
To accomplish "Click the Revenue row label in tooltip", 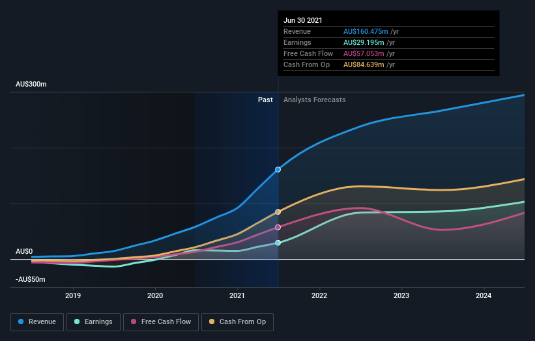I will click(x=297, y=31).
